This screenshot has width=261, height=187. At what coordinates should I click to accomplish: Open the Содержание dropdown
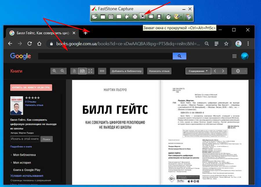tap(198, 71)
